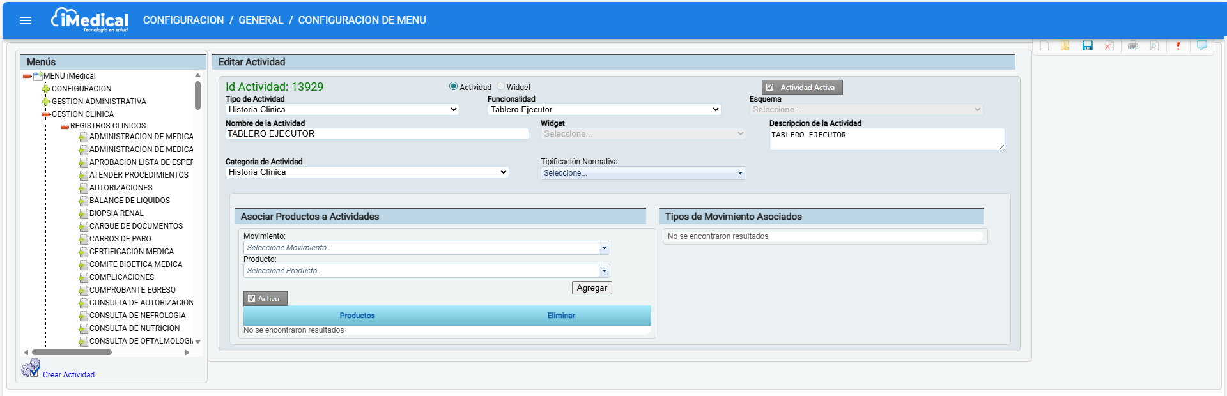Open the hamburger navigation menu

click(26, 20)
